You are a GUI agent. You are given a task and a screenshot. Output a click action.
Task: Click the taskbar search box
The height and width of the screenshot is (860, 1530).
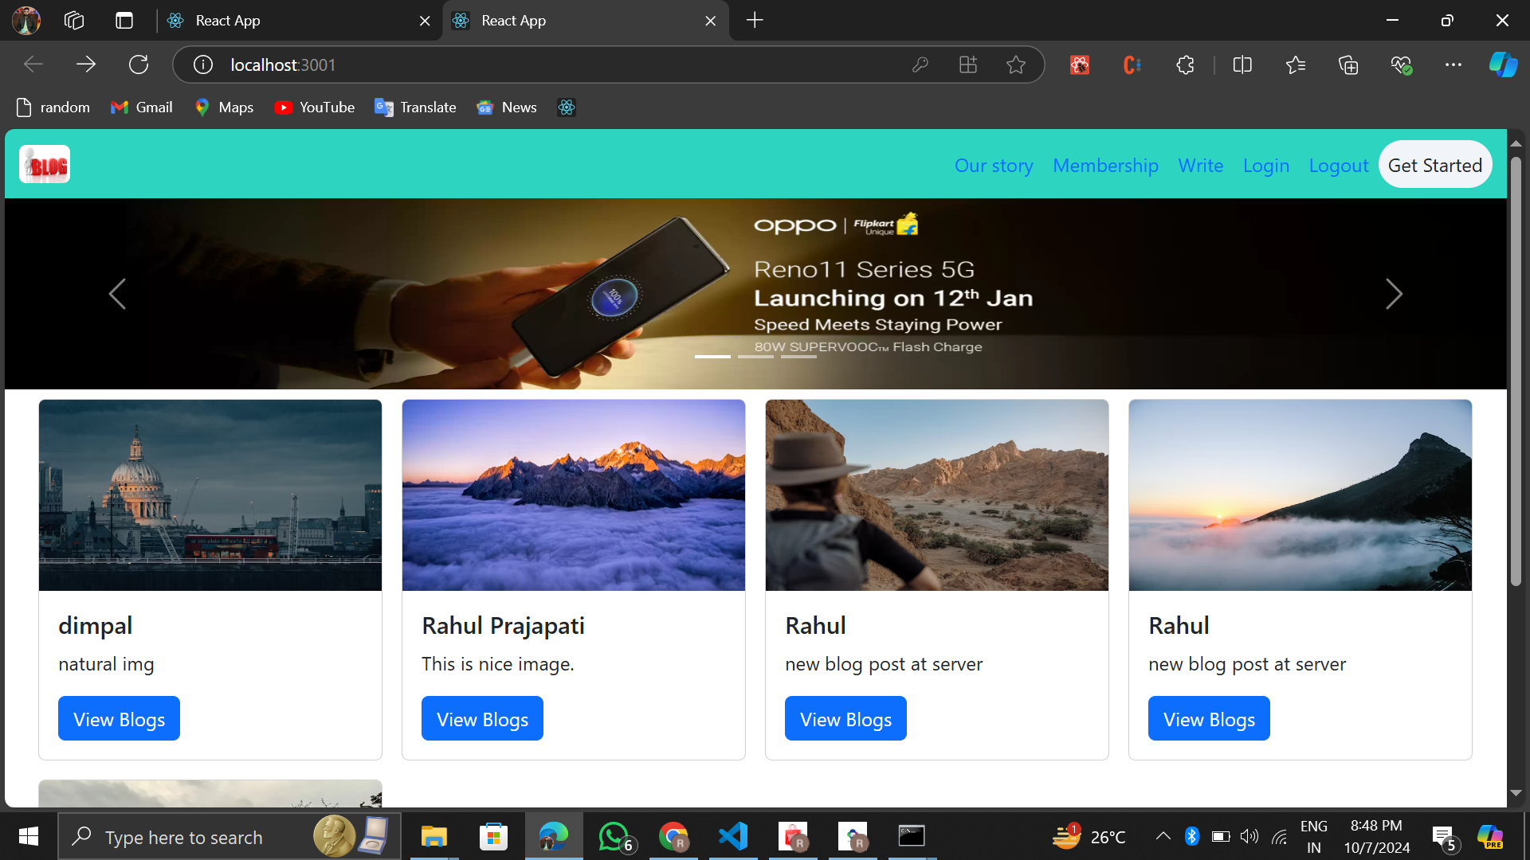coord(229,836)
